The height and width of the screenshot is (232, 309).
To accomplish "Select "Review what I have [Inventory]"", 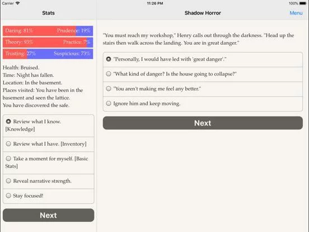I will click(49, 144).
